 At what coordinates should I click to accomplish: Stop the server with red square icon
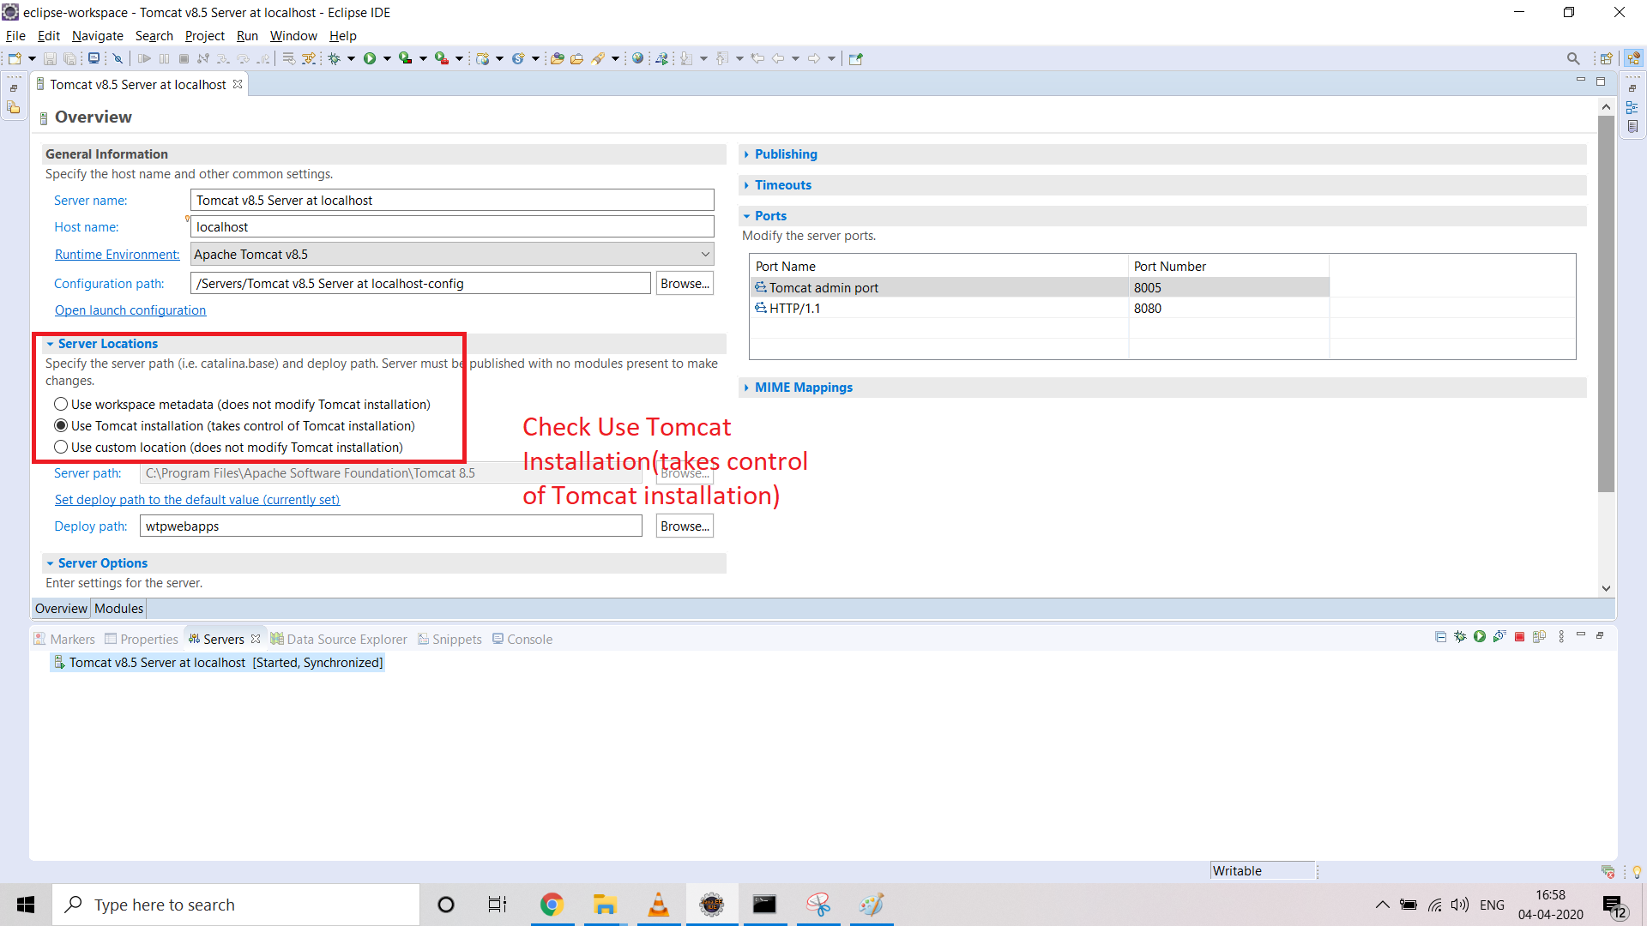[1519, 636]
